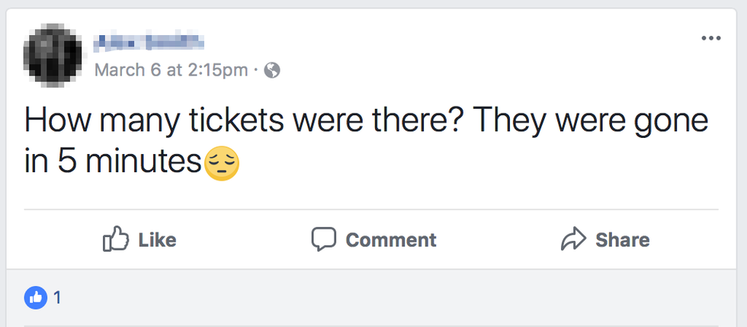Click the speech bubble Comment icon
Screen dimensions: 747x327
(323, 239)
